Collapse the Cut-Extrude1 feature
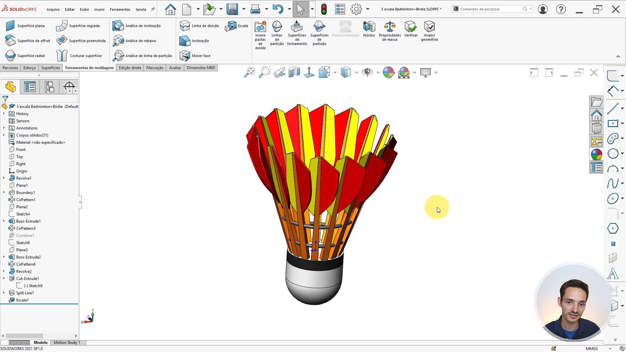 coord(4,279)
